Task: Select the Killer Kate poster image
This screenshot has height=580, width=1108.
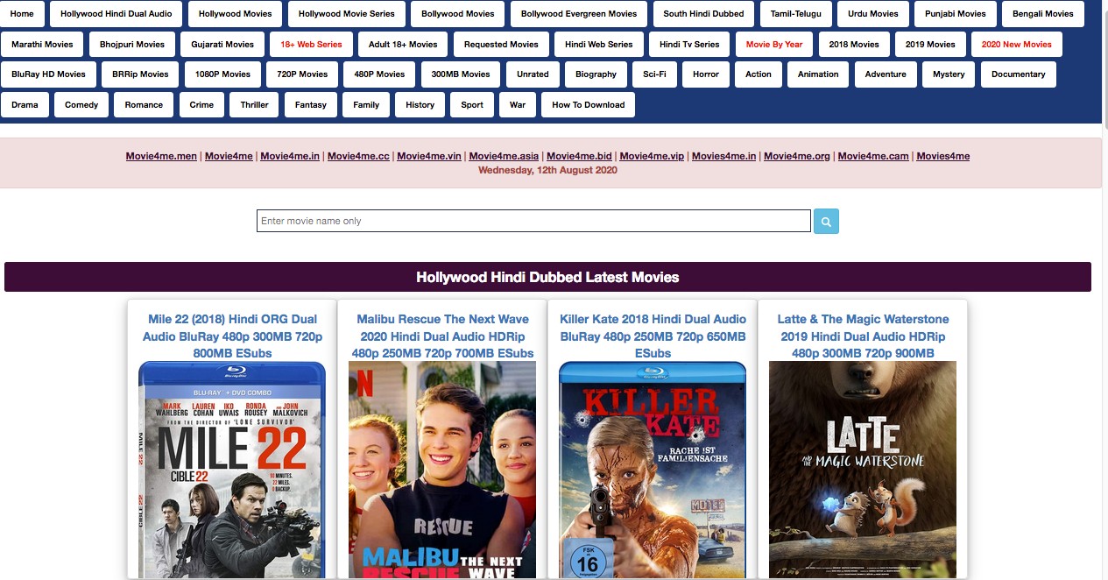Action: click(x=652, y=470)
